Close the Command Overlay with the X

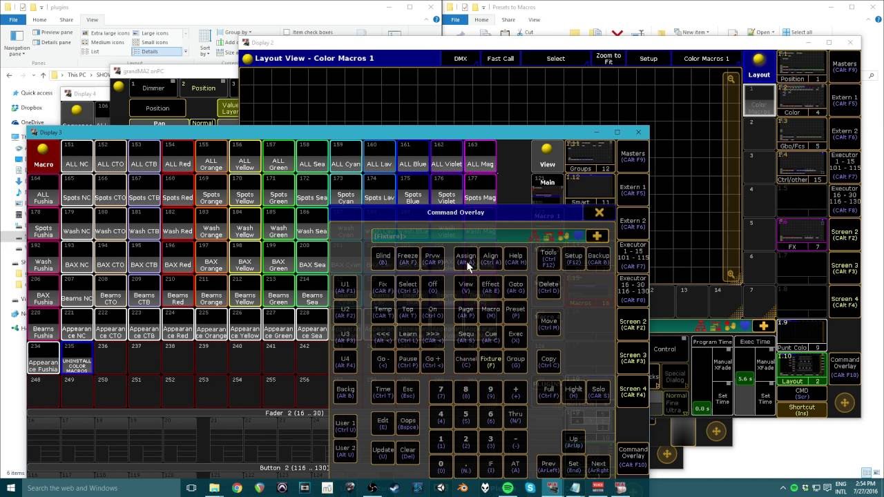tap(599, 213)
